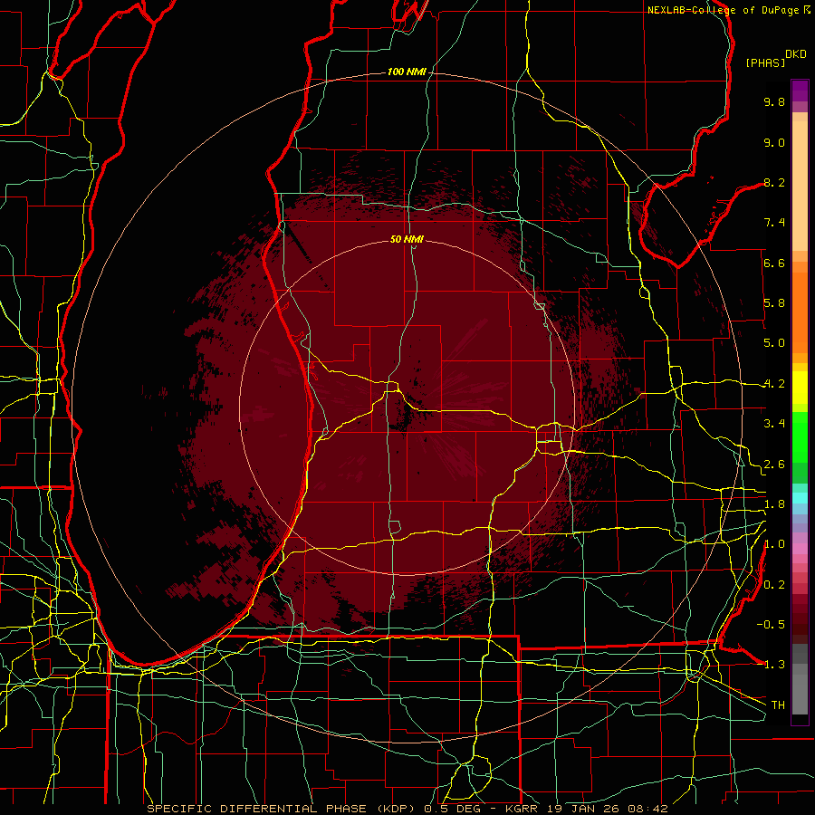Click the TH threshold label
Image resolution: width=815 pixels, height=815 pixels.
(x=778, y=705)
